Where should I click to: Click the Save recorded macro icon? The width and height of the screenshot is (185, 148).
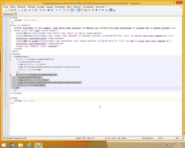tap(106, 10)
